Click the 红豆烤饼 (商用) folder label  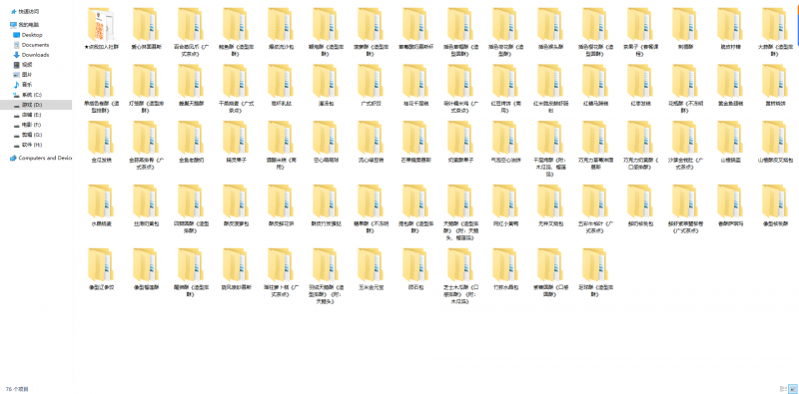tap(505, 106)
